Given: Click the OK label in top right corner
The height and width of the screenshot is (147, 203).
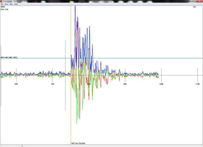Looking at the screenshot, I should pos(194,7).
